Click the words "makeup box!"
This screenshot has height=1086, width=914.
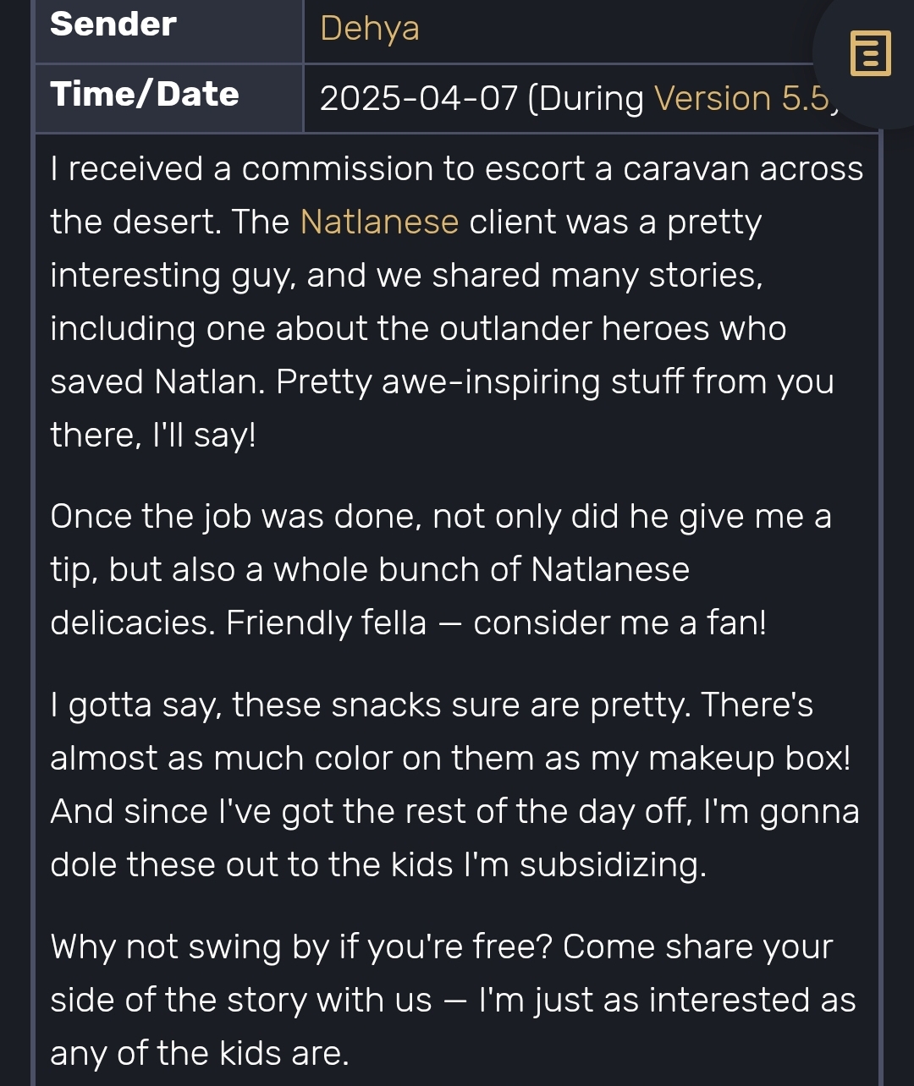tap(750, 758)
